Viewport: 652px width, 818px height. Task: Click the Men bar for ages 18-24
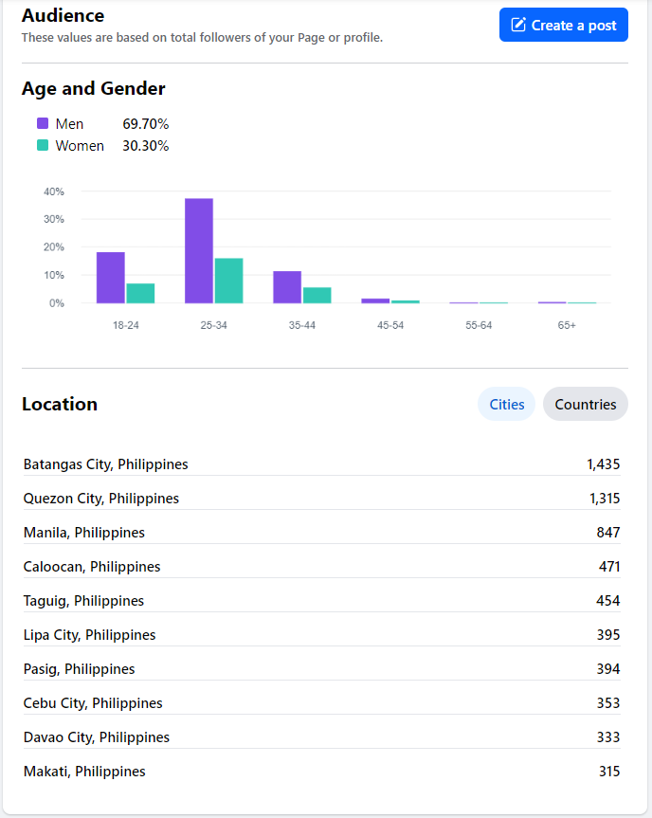point(111,277)
